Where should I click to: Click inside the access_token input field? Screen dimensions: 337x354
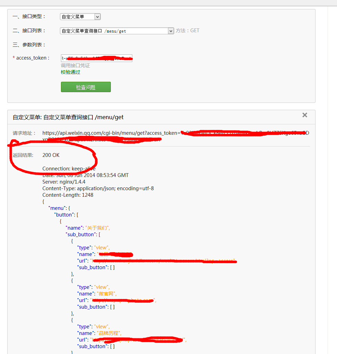(96, 58)
